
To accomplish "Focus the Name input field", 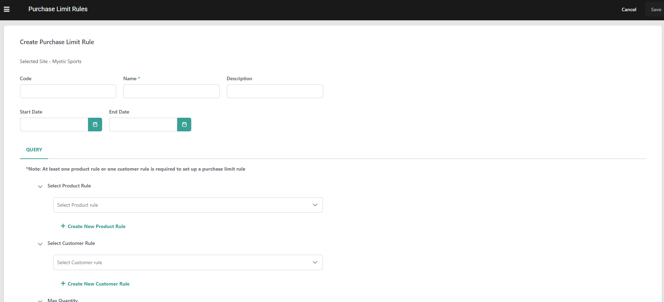I will coord(171,91).
